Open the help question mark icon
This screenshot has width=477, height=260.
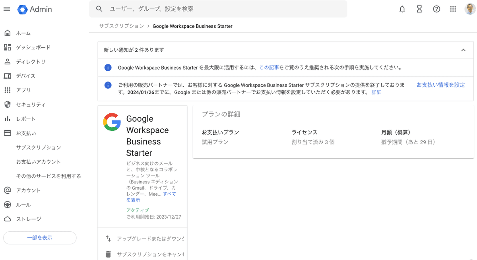click(436, 9)
